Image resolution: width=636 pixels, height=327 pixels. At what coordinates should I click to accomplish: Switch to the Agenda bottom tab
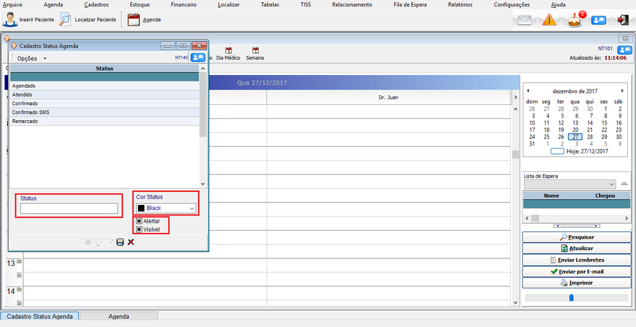pyautogui.click(x=118, y=316)
